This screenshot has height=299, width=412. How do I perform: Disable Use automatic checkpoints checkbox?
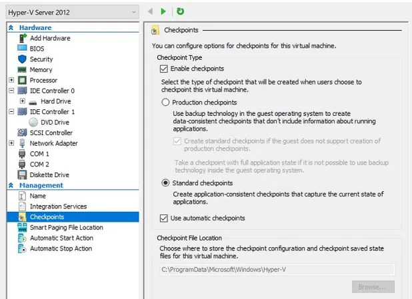click(164, 218)
